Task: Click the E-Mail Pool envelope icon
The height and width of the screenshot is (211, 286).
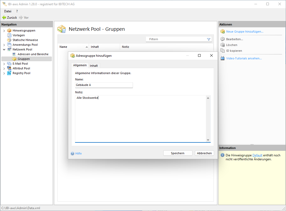Action: pos(9,64)
